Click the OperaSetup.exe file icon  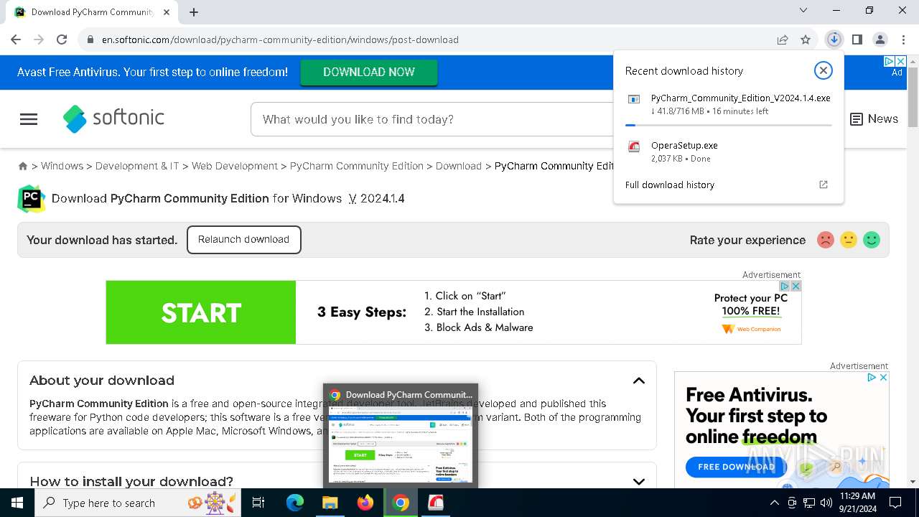tap(634, 146)
